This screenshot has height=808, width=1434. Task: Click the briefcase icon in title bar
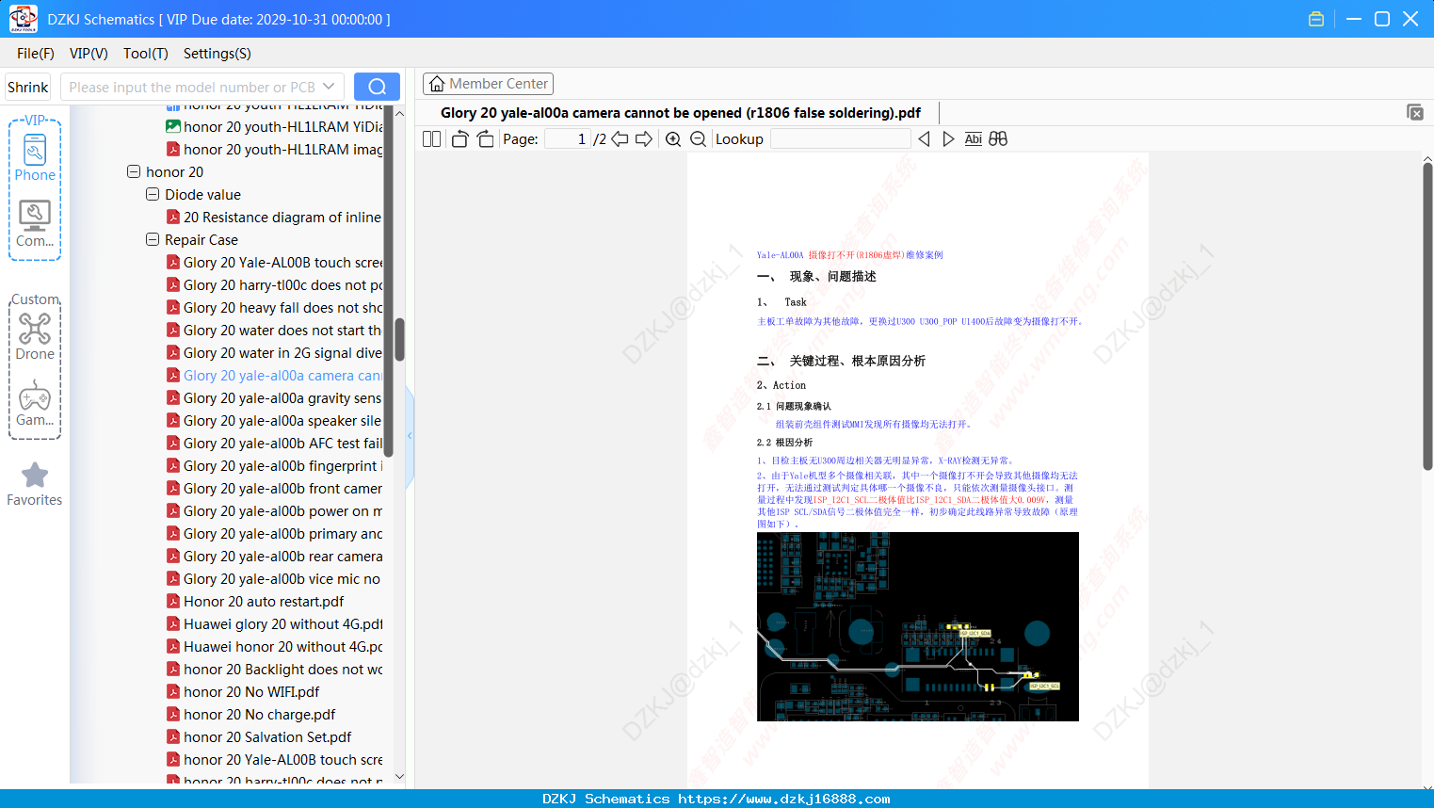[1316, 19]
